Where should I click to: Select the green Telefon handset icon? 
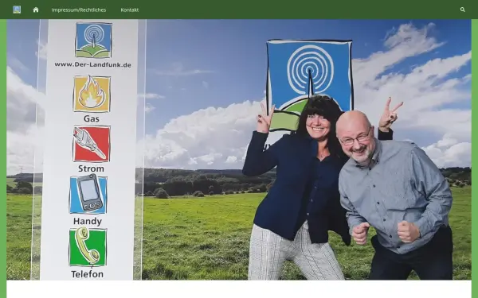[88, 247]
